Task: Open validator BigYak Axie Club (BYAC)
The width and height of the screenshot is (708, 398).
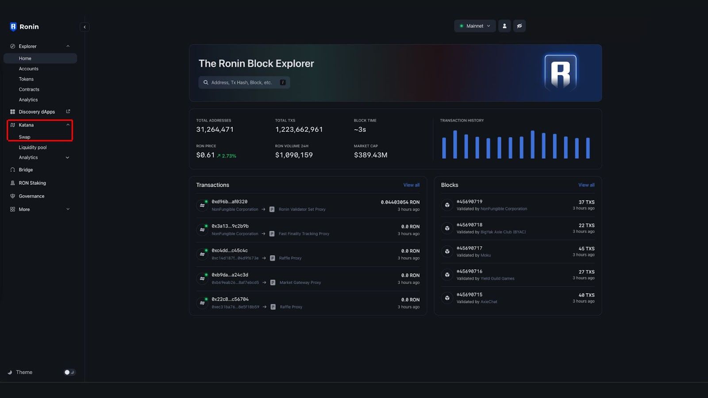Action: tap(503, 232)
